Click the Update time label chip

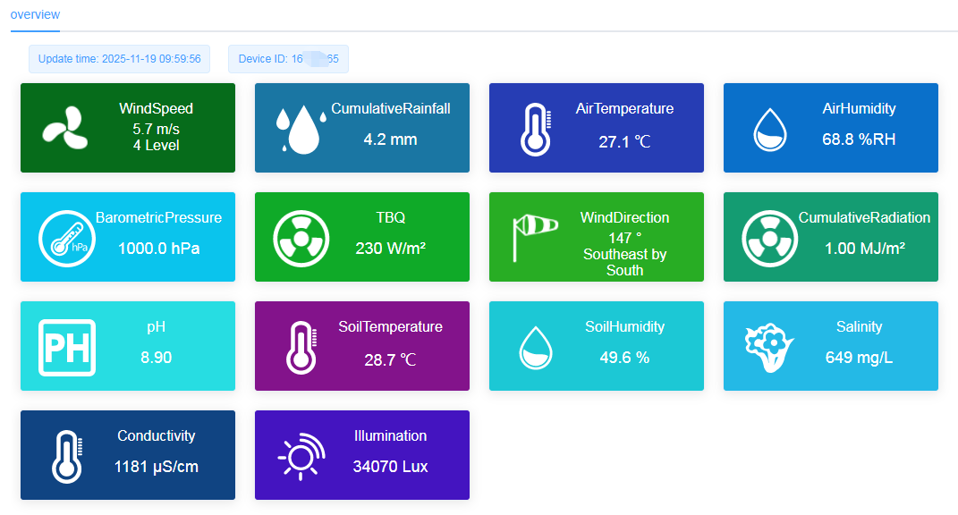119,58
